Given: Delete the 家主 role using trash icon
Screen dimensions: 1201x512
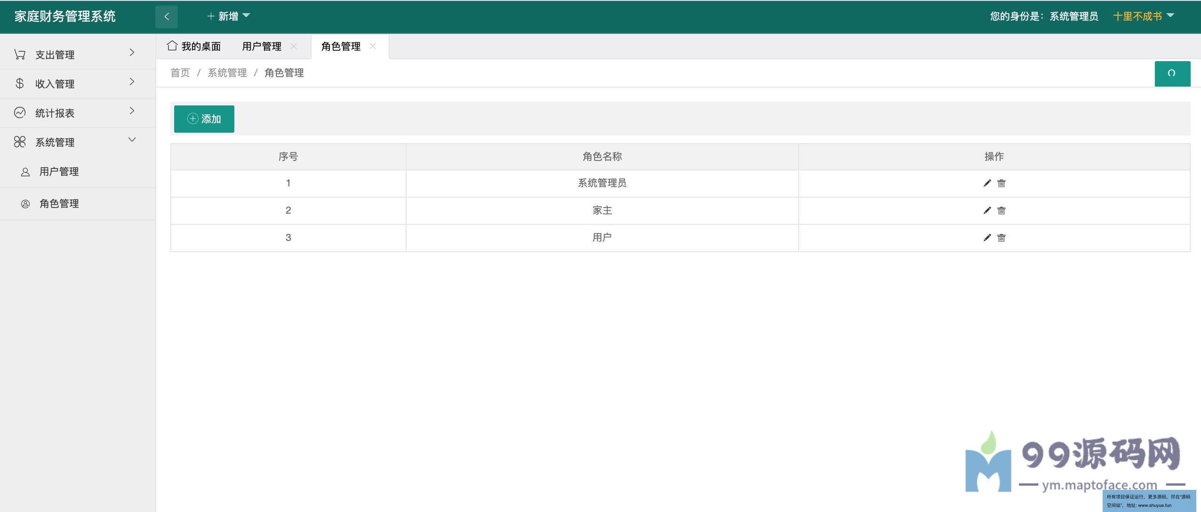Looking at the screenshot, I should tap(1001, 210).
